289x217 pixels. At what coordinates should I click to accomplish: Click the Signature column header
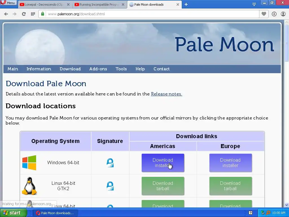click(110, 141)
